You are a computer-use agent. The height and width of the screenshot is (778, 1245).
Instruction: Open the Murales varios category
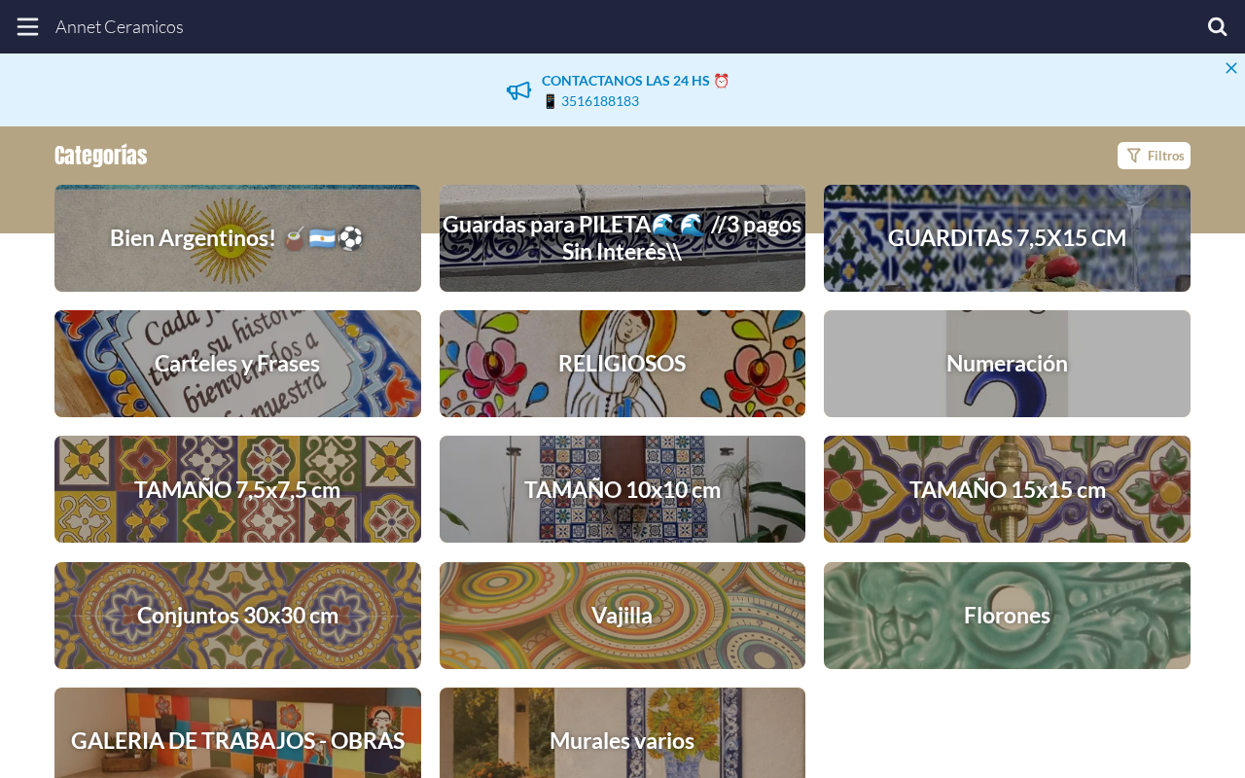pos(622,733)
